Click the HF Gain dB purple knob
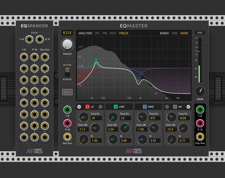 click(x=183, y=128)
